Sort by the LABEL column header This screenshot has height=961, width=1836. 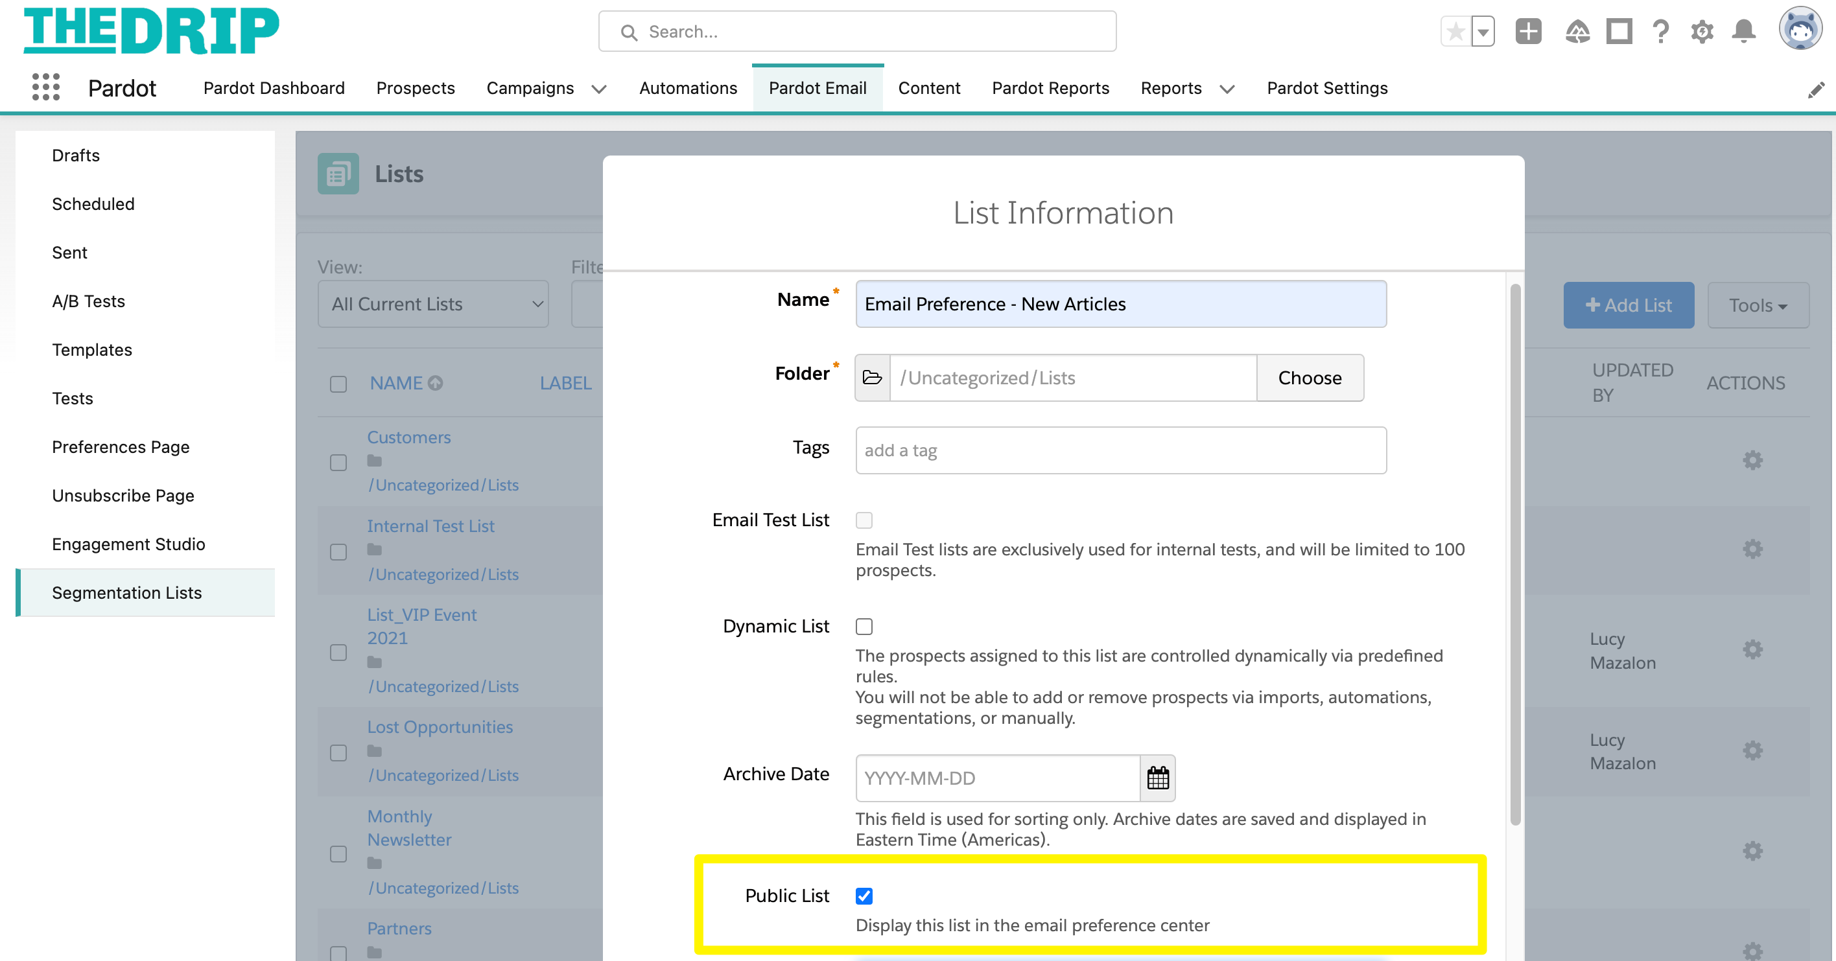click(565, 383)
